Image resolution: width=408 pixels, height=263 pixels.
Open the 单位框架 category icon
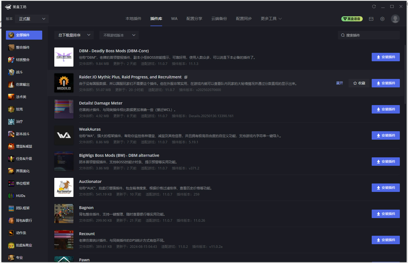[11, 183]
